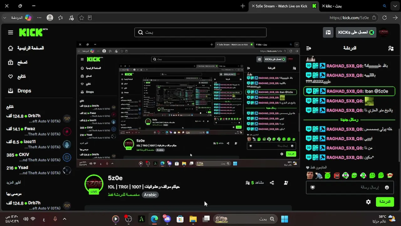Open the taskbar clock and date
This screenshot has width=401, height=226.
[x=12, y=219]
